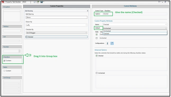Image resolution: width=171 pixels, height=97 pixels.
Task: Minimize the Property Tab Builder window
Action: pos(162,2)
